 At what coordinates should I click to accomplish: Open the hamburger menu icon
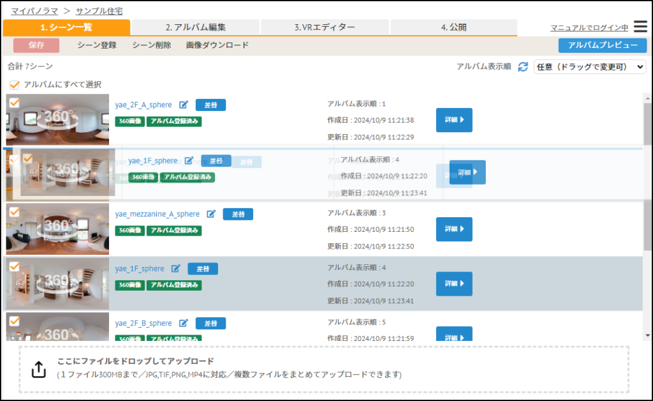pyautogui.click(x=640, y=27)
